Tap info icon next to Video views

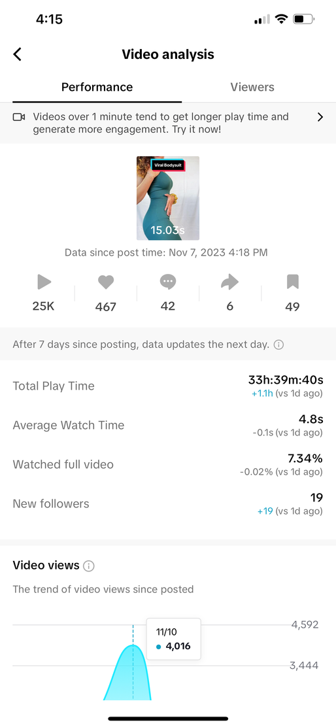click(88, 566)
